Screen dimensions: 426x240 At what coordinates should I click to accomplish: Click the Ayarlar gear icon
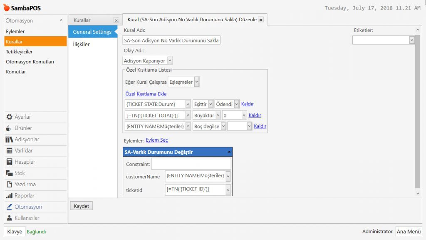9,117
